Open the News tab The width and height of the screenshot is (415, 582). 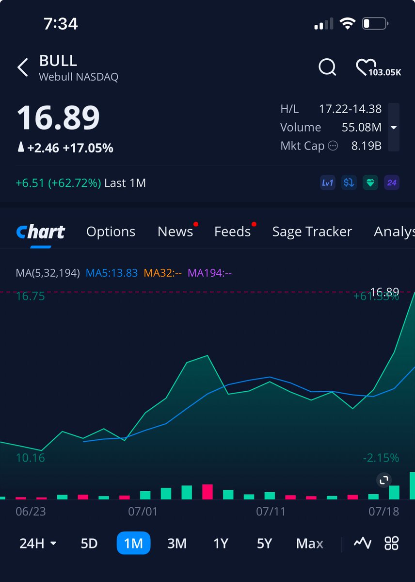(x=175, y=232)
